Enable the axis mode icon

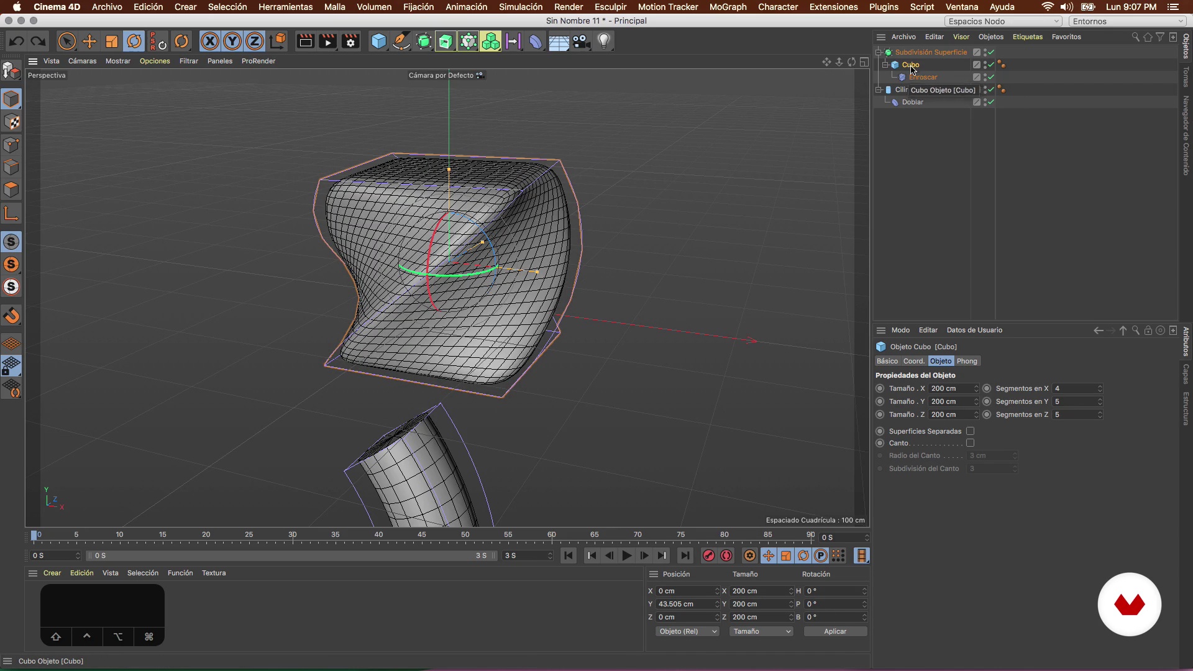[x=12, y=214]
